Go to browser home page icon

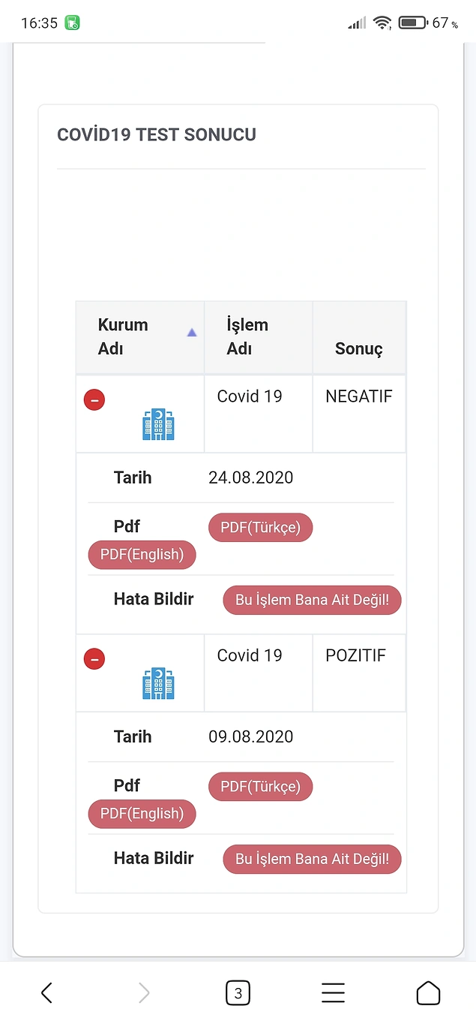428,993
